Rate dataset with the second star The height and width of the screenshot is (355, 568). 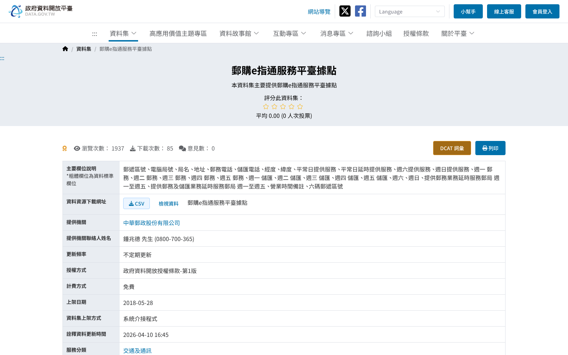pos(274,106)
